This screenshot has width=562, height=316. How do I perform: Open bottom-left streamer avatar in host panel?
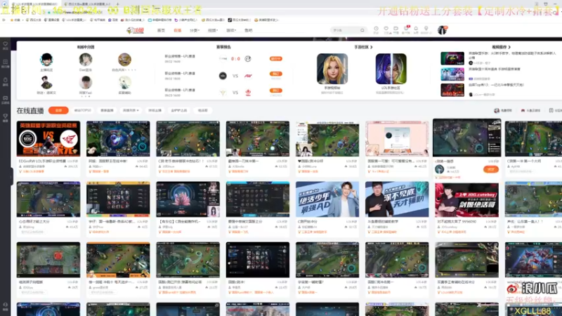click(46, 83)
